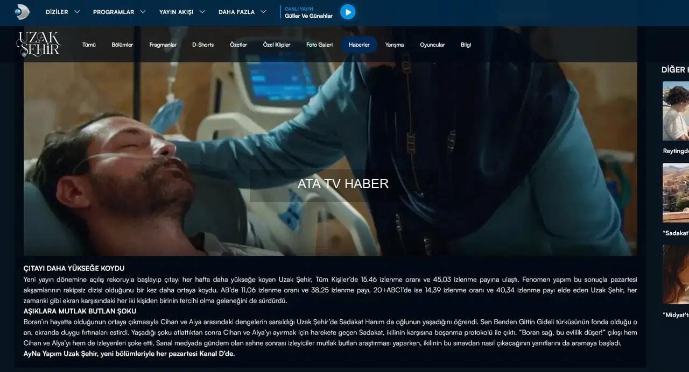Go to the Bilgi tab
689x372 pixels.
[466, 45]
